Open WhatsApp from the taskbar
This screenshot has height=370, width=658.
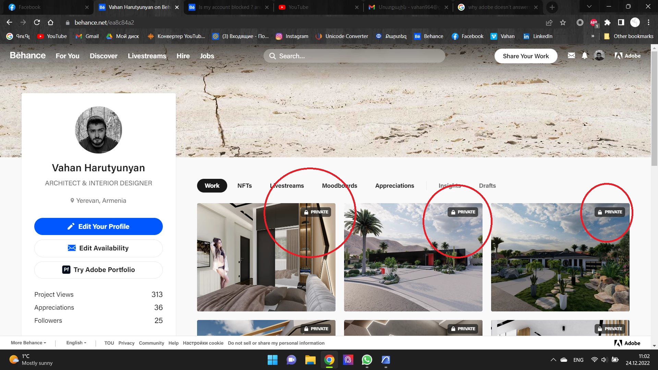tap(367, 360)
